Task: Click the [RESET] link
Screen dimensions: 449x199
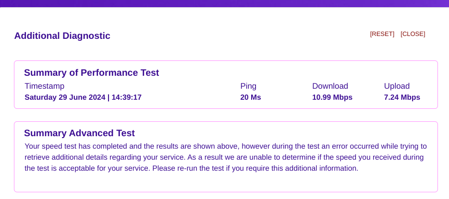Action: [x=382, y=34]
